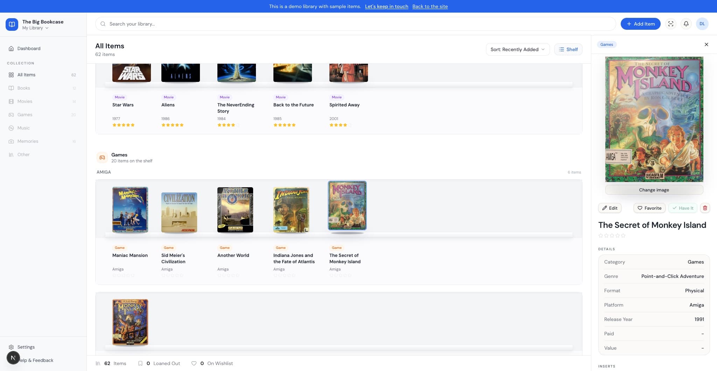
Task: Go to Games collection in sidebar
Action: [x=43, y=115]
